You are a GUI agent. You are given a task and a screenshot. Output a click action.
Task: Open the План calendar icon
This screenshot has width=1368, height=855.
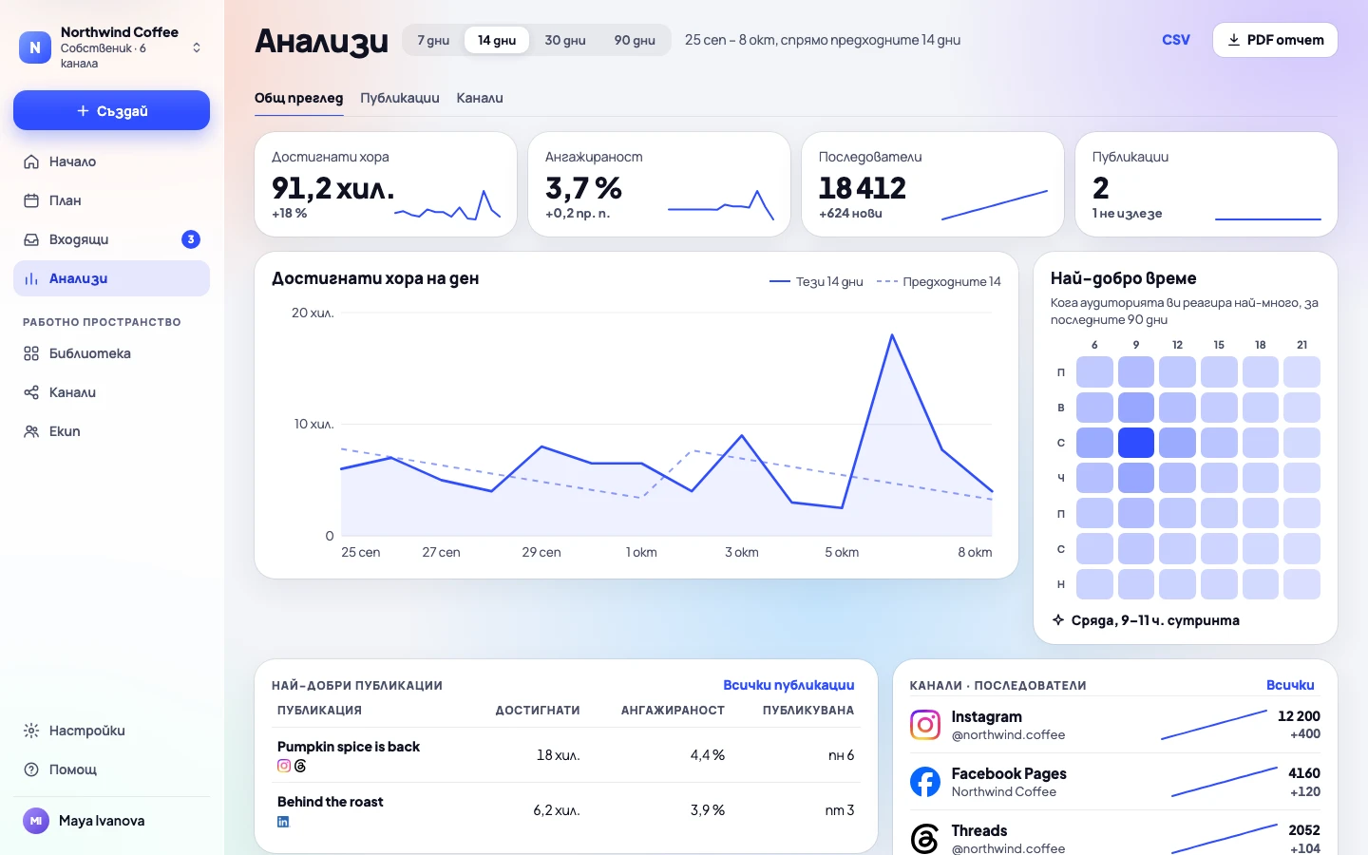pos(31,200)
